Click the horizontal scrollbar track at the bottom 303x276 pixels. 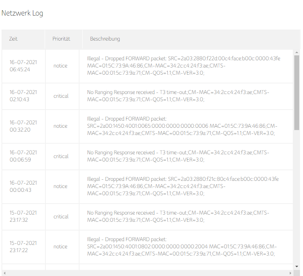point(147,273)
